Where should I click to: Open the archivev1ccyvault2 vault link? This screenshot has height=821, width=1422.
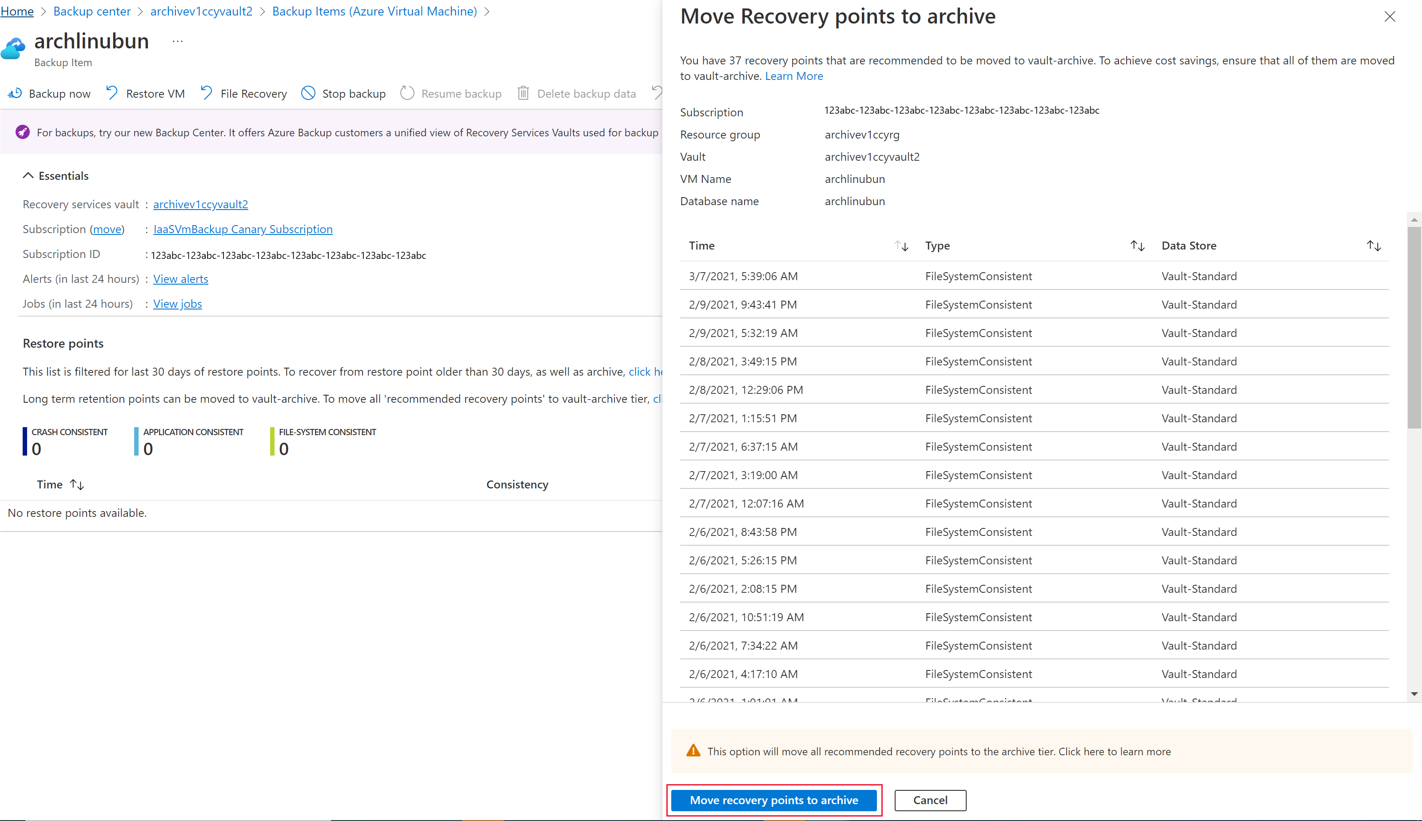[200, 203]
